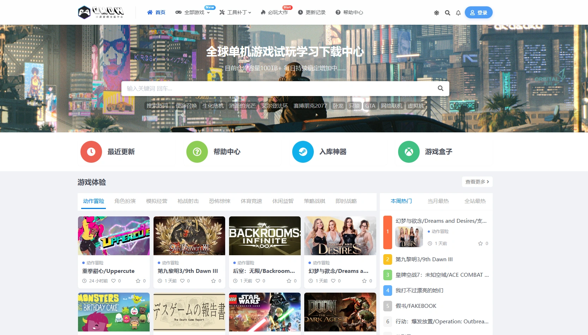588x335 pixels.
Task: Click the blue 入库神器 Steam icon
Action: (303, 152)
